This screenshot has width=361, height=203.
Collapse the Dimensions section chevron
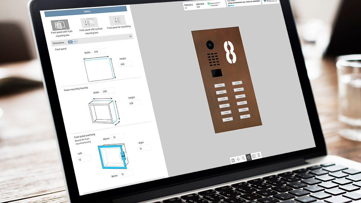131,36
